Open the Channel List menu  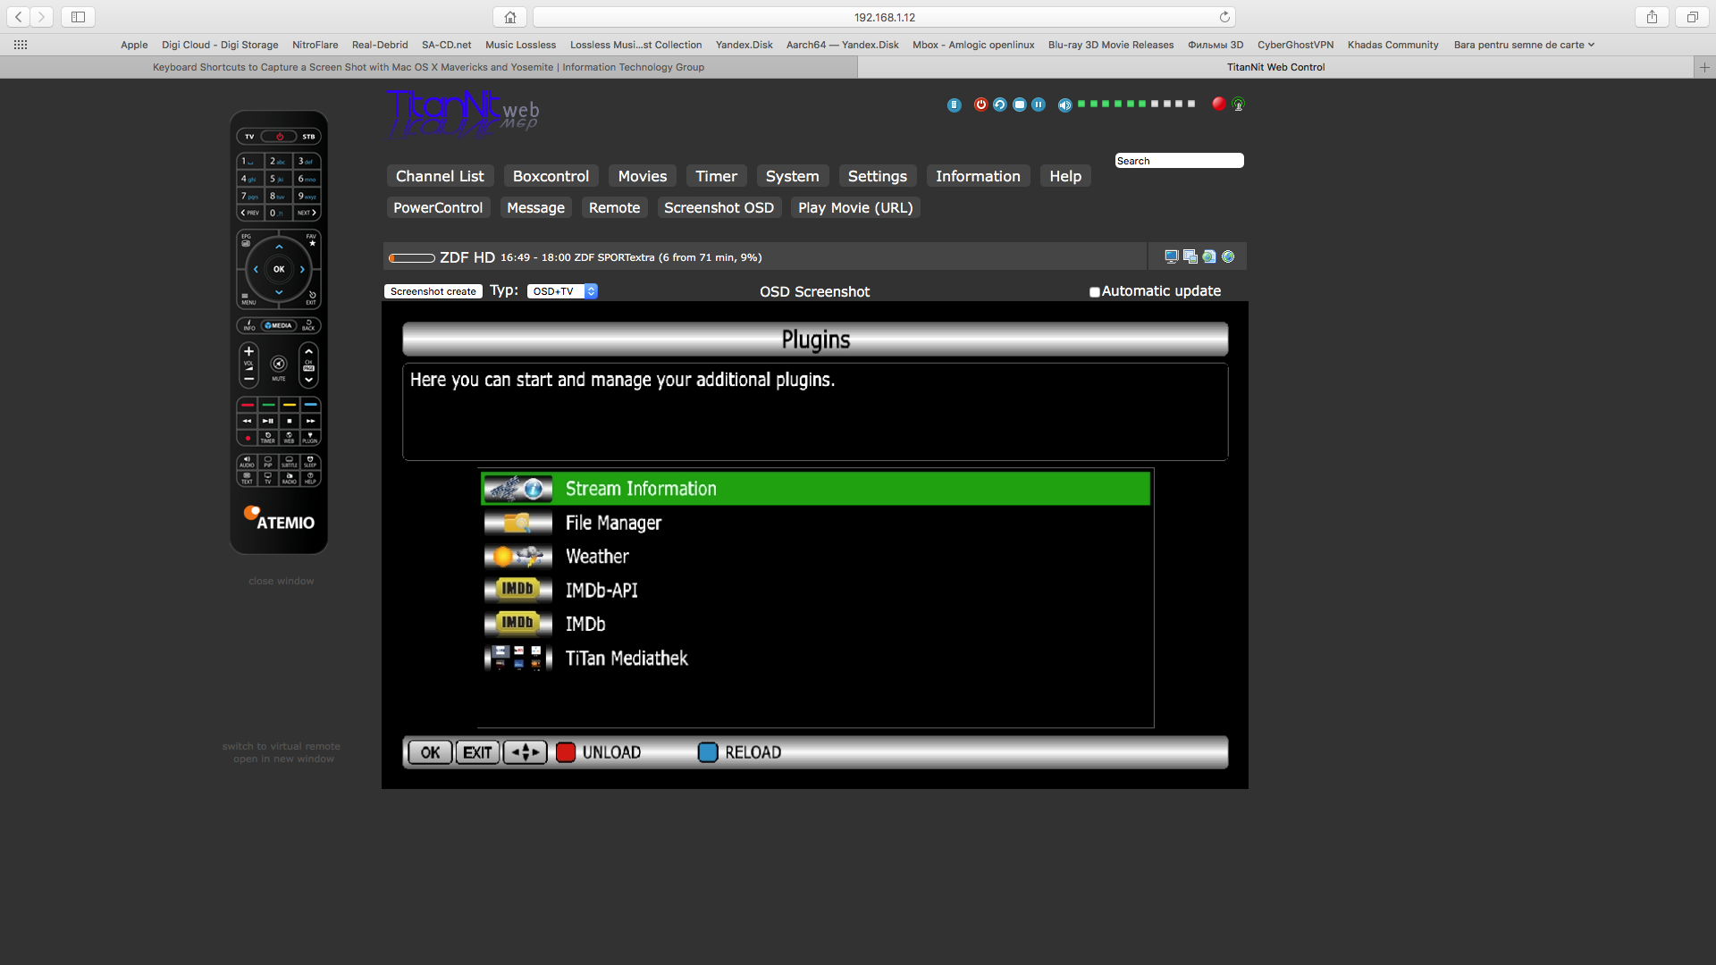[x=440, y=176]
